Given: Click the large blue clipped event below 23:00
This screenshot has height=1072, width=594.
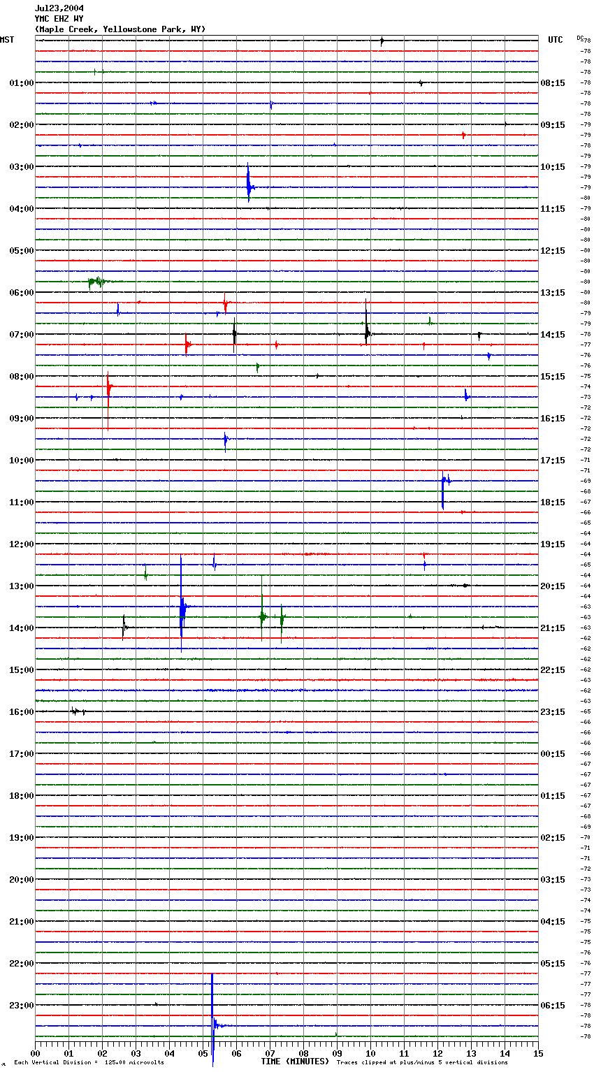Looking at the screenshot, I should tap(213, 1020).
